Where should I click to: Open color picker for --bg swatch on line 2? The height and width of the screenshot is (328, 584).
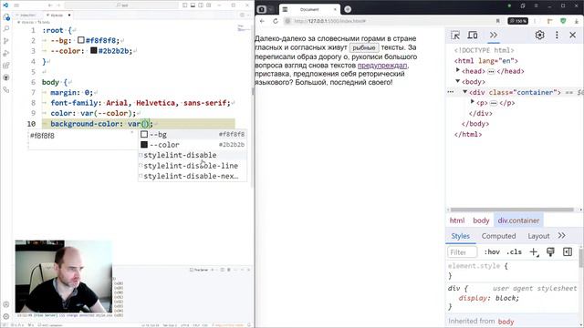81,40
